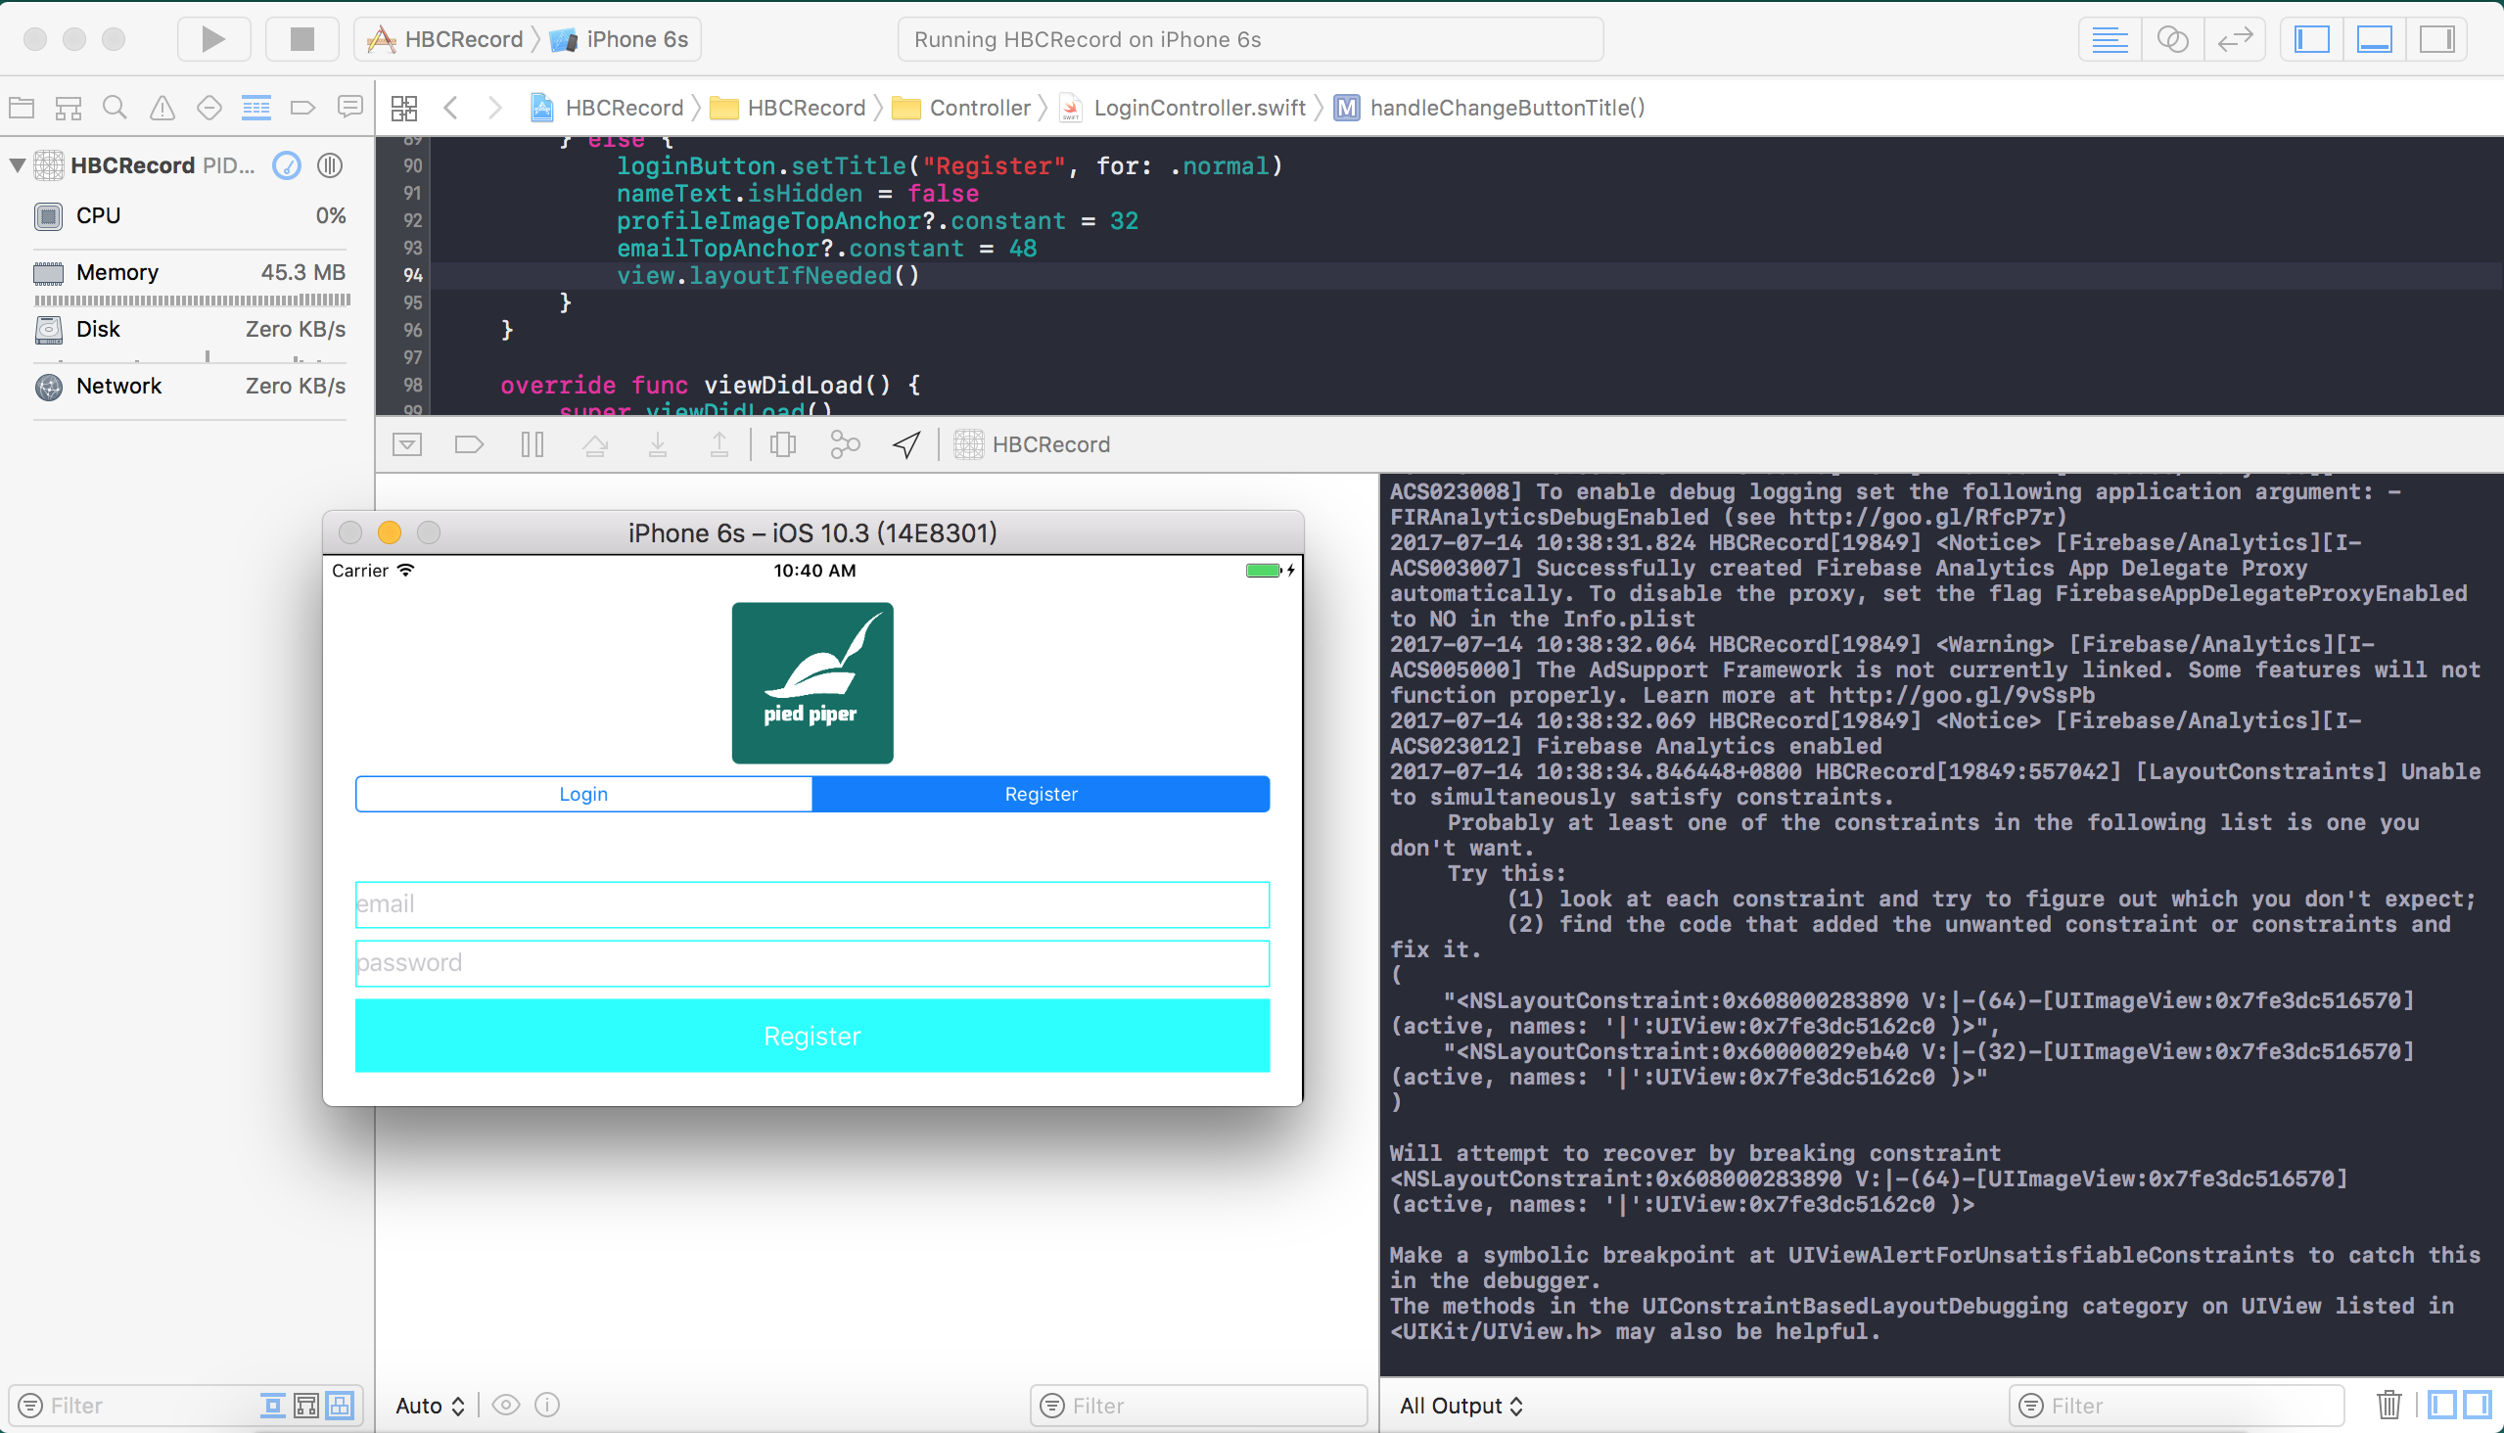Click the debug memory graph icon
Screen dimensions: 2504x1433
[x=845, y=444]
